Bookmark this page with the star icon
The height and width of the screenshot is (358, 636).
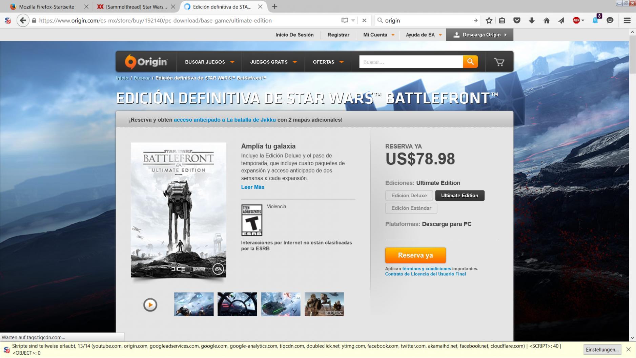click(x=489, y=20)
